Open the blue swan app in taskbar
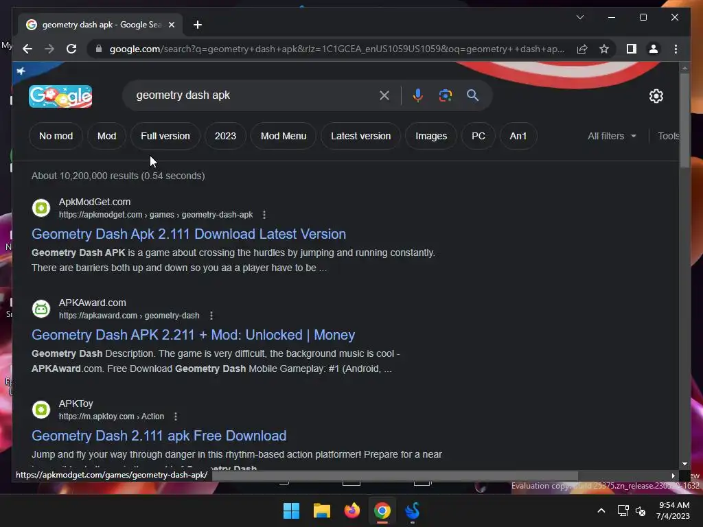 tap(412, 511)
